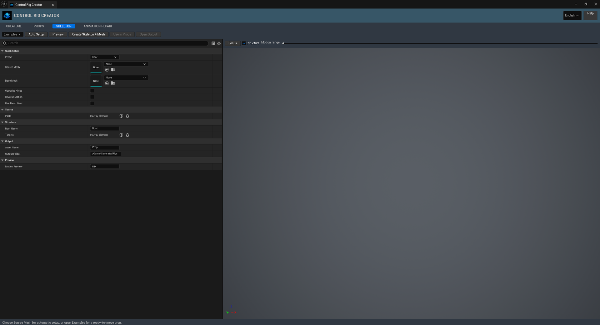Viewport: 600px width, 325px height.
Task: Remove all Parts array elements
Action: pyautogui.click(x=127, y=116)
